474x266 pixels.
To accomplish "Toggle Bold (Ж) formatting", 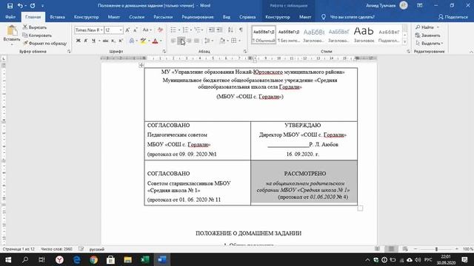I will [x=79, y=41].
